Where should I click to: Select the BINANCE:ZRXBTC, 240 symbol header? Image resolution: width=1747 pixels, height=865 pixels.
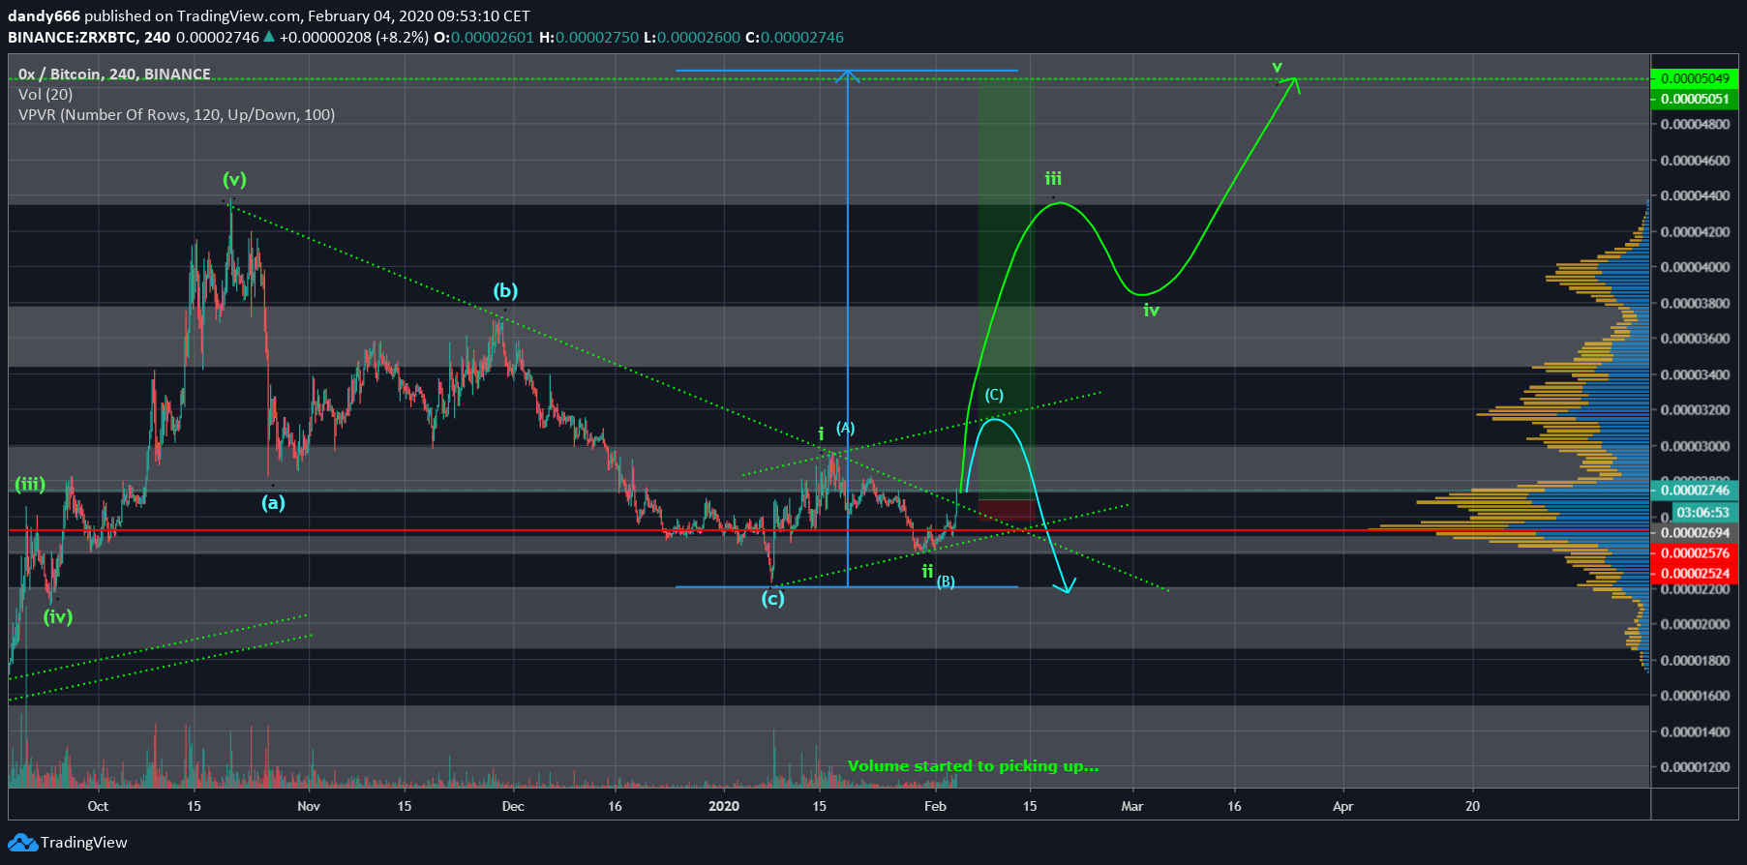click(x=89, y=37)
